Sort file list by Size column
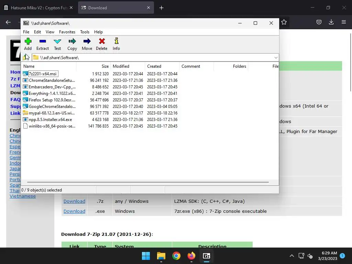This screenshot has height=264, width=352. 93,66
